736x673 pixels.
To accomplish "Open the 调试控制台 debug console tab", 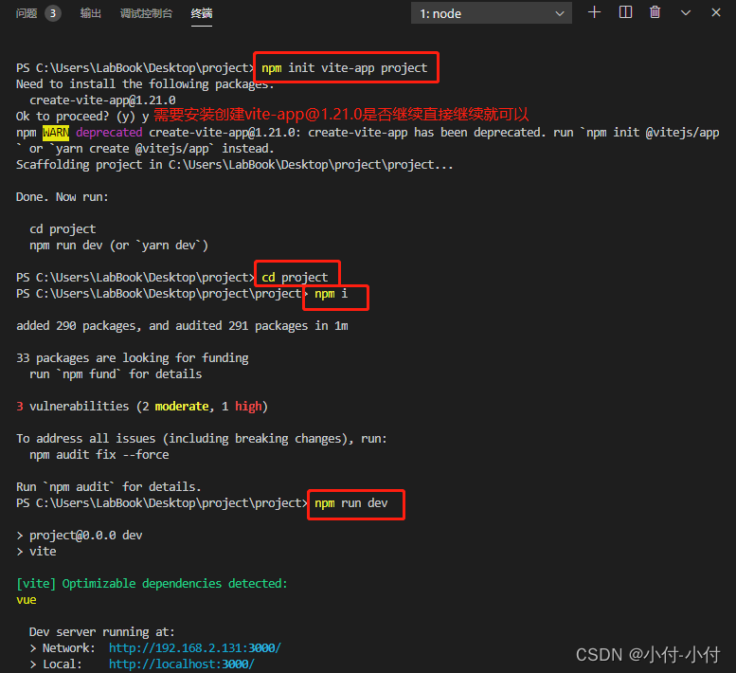I will (x=146, y=13).
